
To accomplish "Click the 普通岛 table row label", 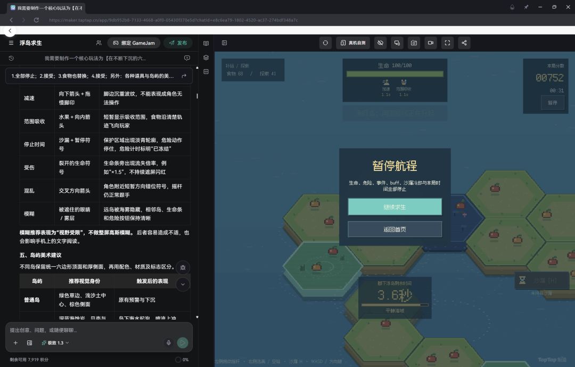I will 32,300.
